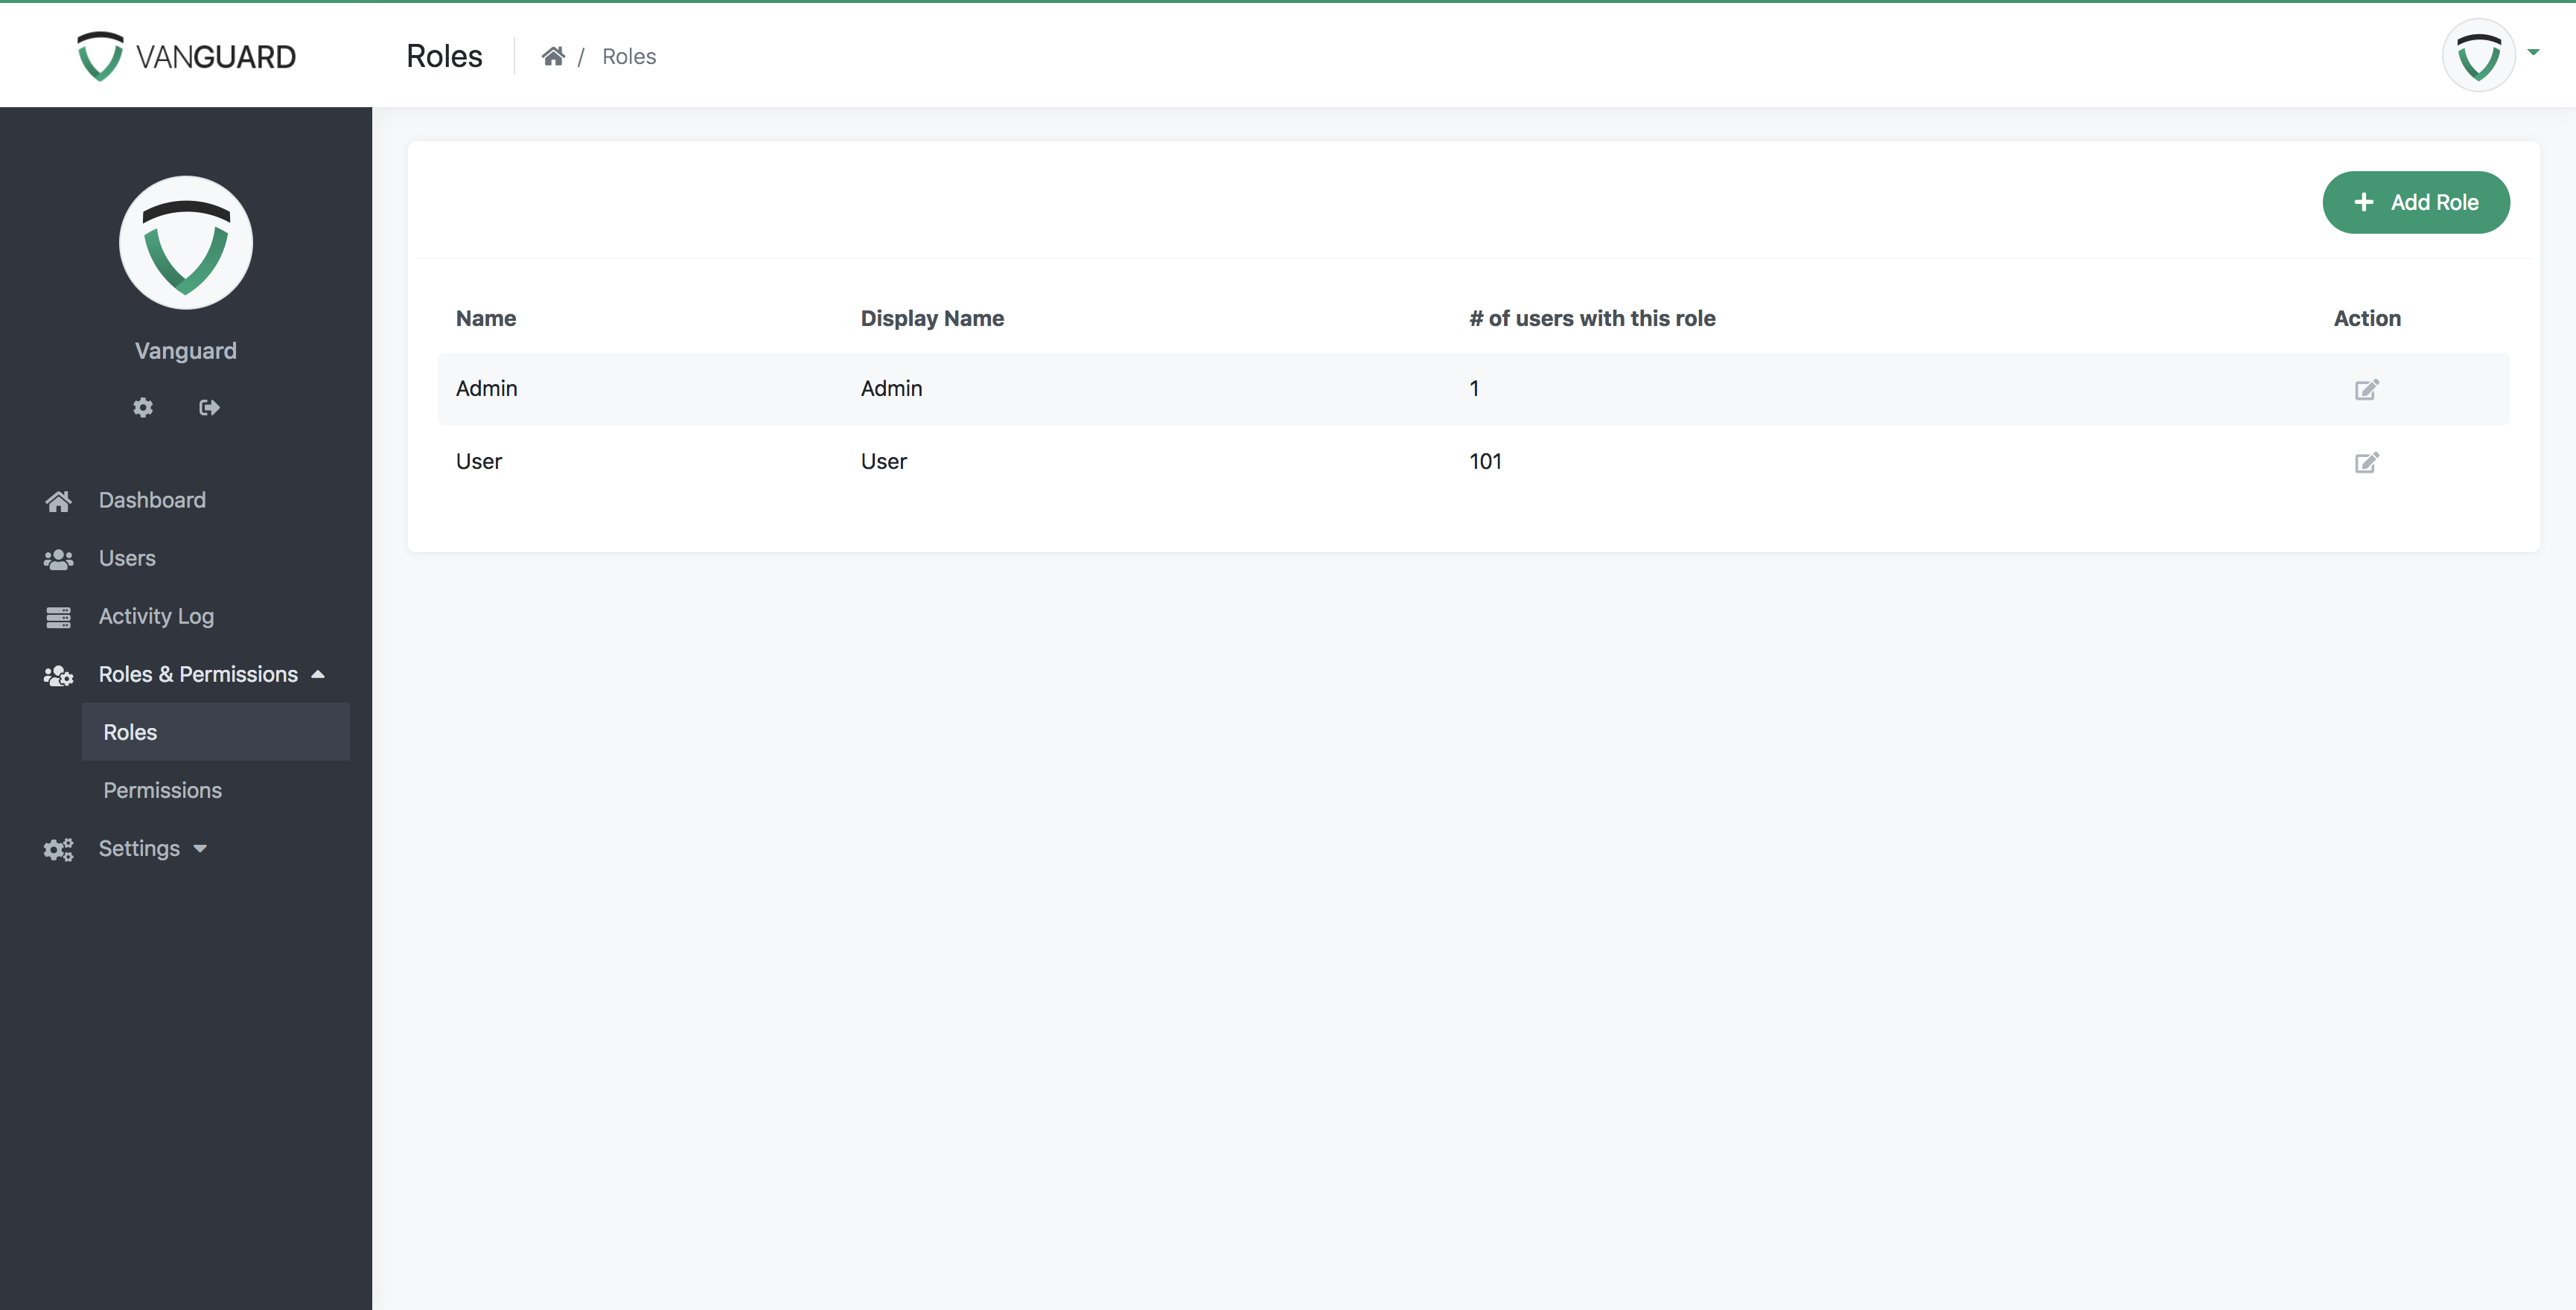Open the Permissions submenu item
The height and width of the screenshot is (1310, 2576).
[162, 789]
